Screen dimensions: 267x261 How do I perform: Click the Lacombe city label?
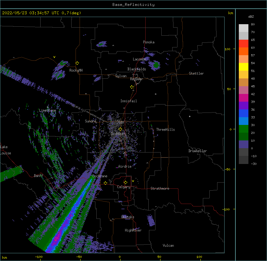click(x=139, y=59)
